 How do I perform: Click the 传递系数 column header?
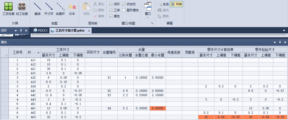tap(174, 52)
